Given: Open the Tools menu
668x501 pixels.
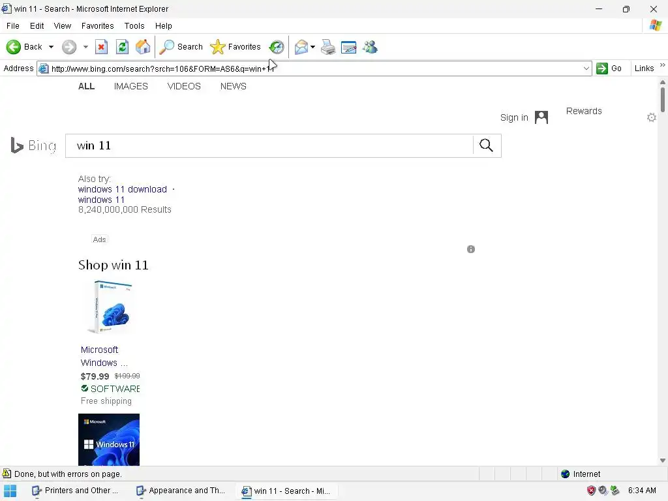Looking at the screenshot, I should pyautogui.click(x=134, y=26).
